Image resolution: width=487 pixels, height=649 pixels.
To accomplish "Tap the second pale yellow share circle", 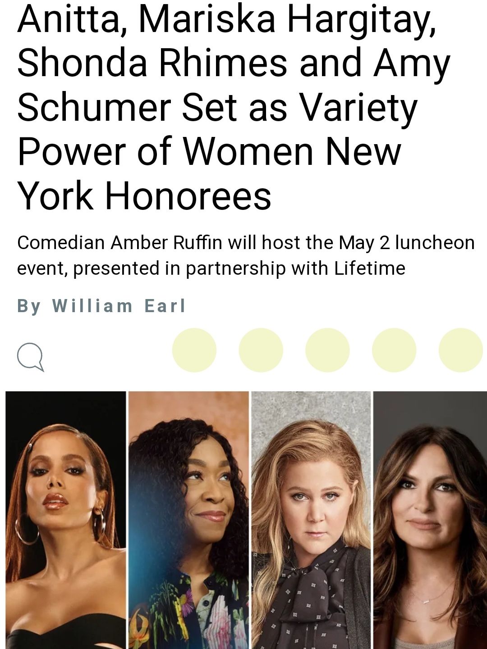I will (261, 350).
